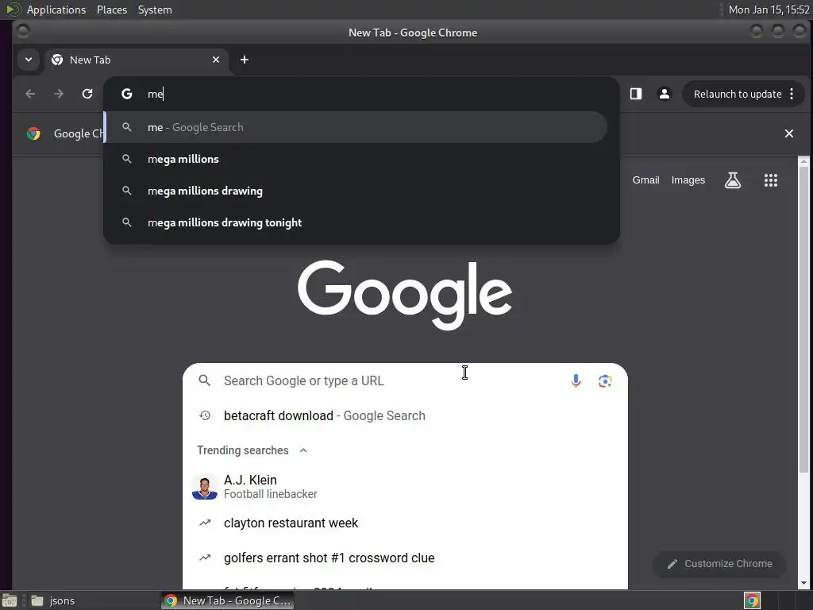Expand the tab search dropdown arrow
Viewport: 813px width, 610px height.
tap(29, 60)
